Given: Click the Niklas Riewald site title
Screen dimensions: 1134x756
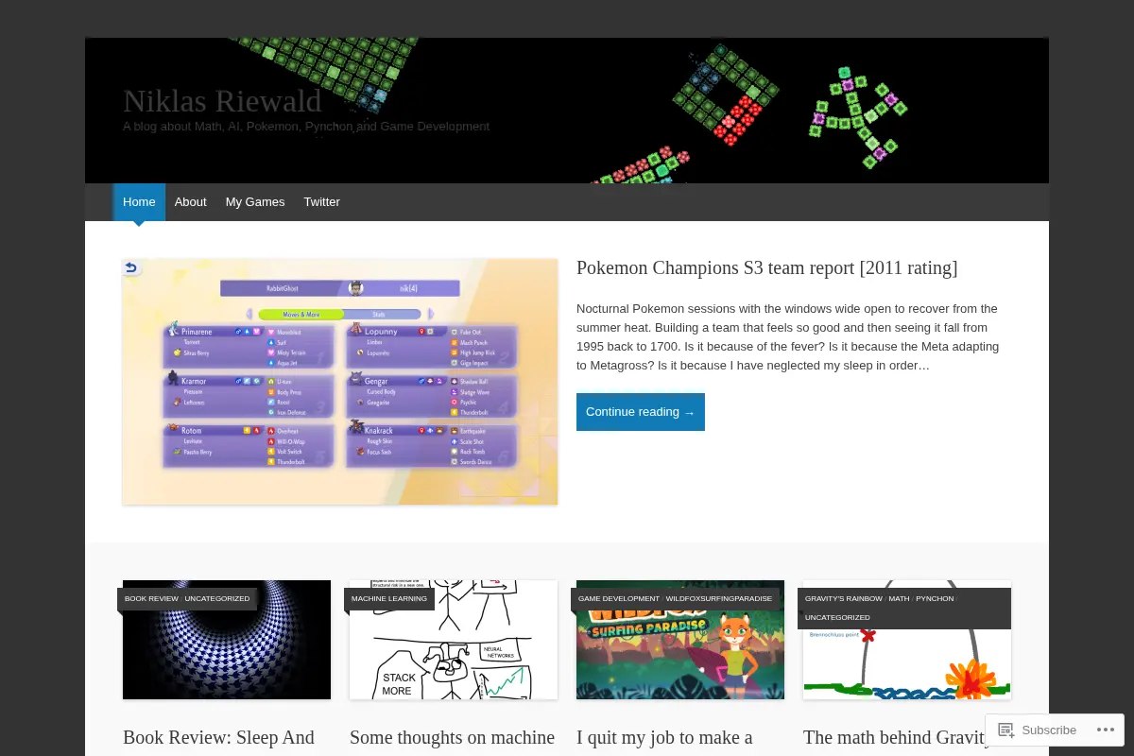Looking at the screenshot, I should coord(222,100).
